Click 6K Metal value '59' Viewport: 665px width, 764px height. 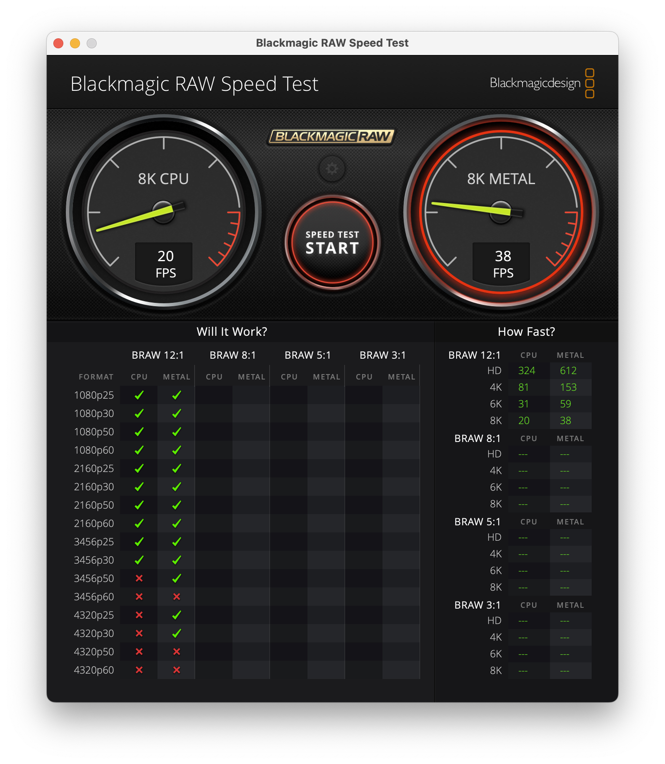565,404
